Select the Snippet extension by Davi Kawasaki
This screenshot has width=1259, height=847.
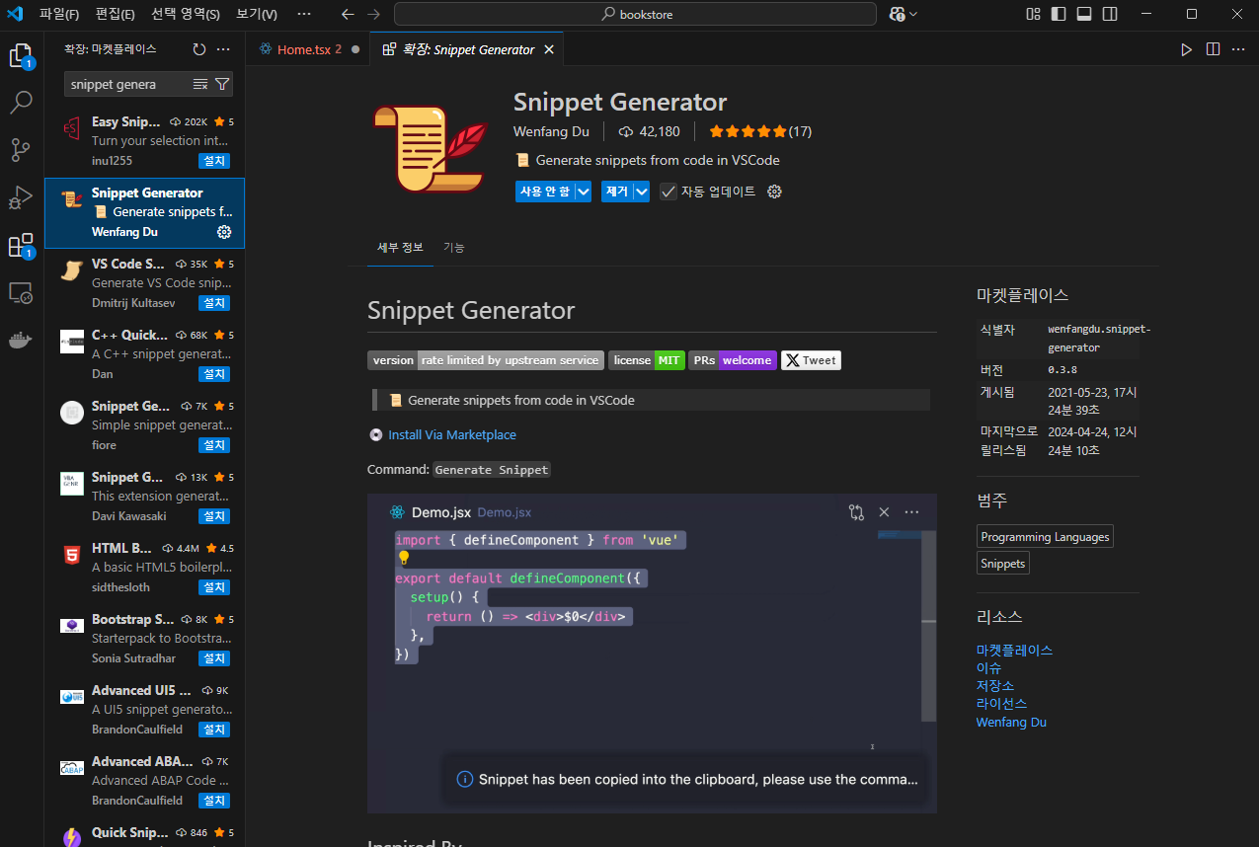click(x=144, y=498)
